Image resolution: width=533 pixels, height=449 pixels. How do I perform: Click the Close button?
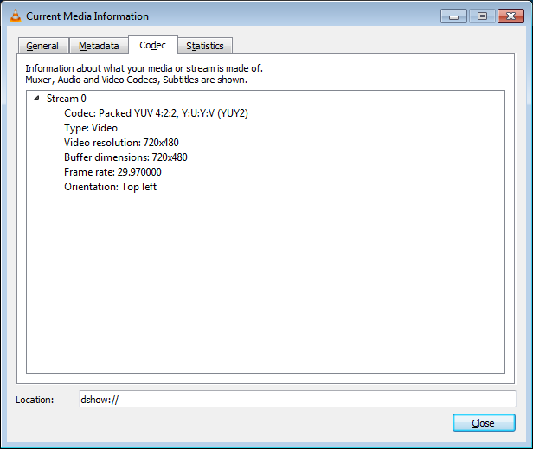click(484, 423)
